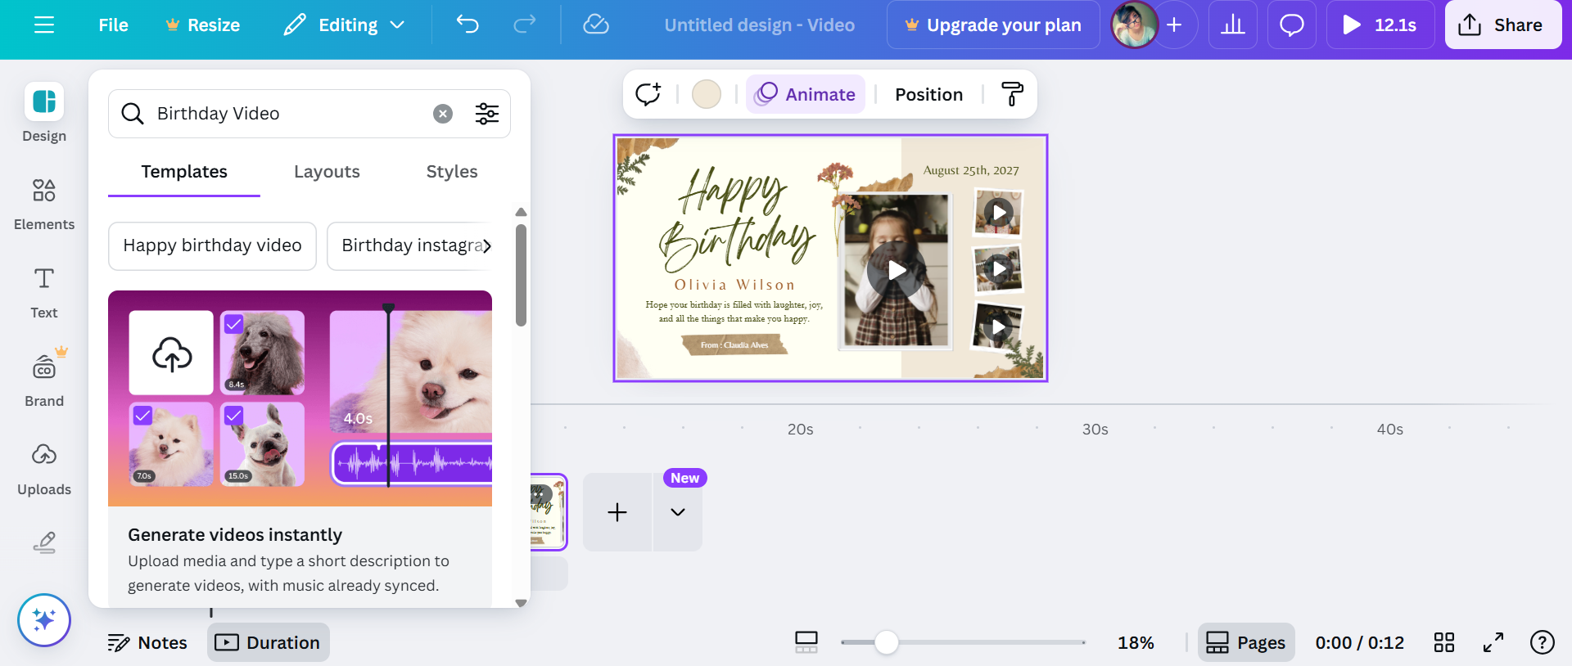
Task: Select the page thumbnail in the timeline
Action: (x=549, y=512)
